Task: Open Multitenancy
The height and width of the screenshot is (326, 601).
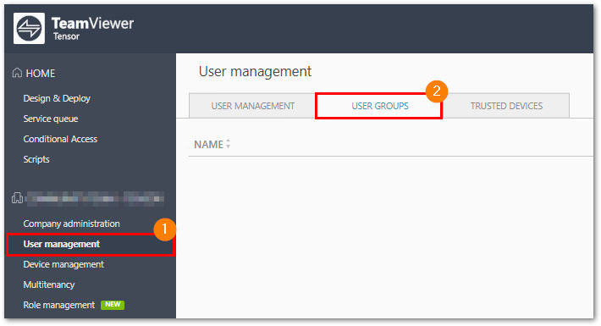Action: pos(49,285)
